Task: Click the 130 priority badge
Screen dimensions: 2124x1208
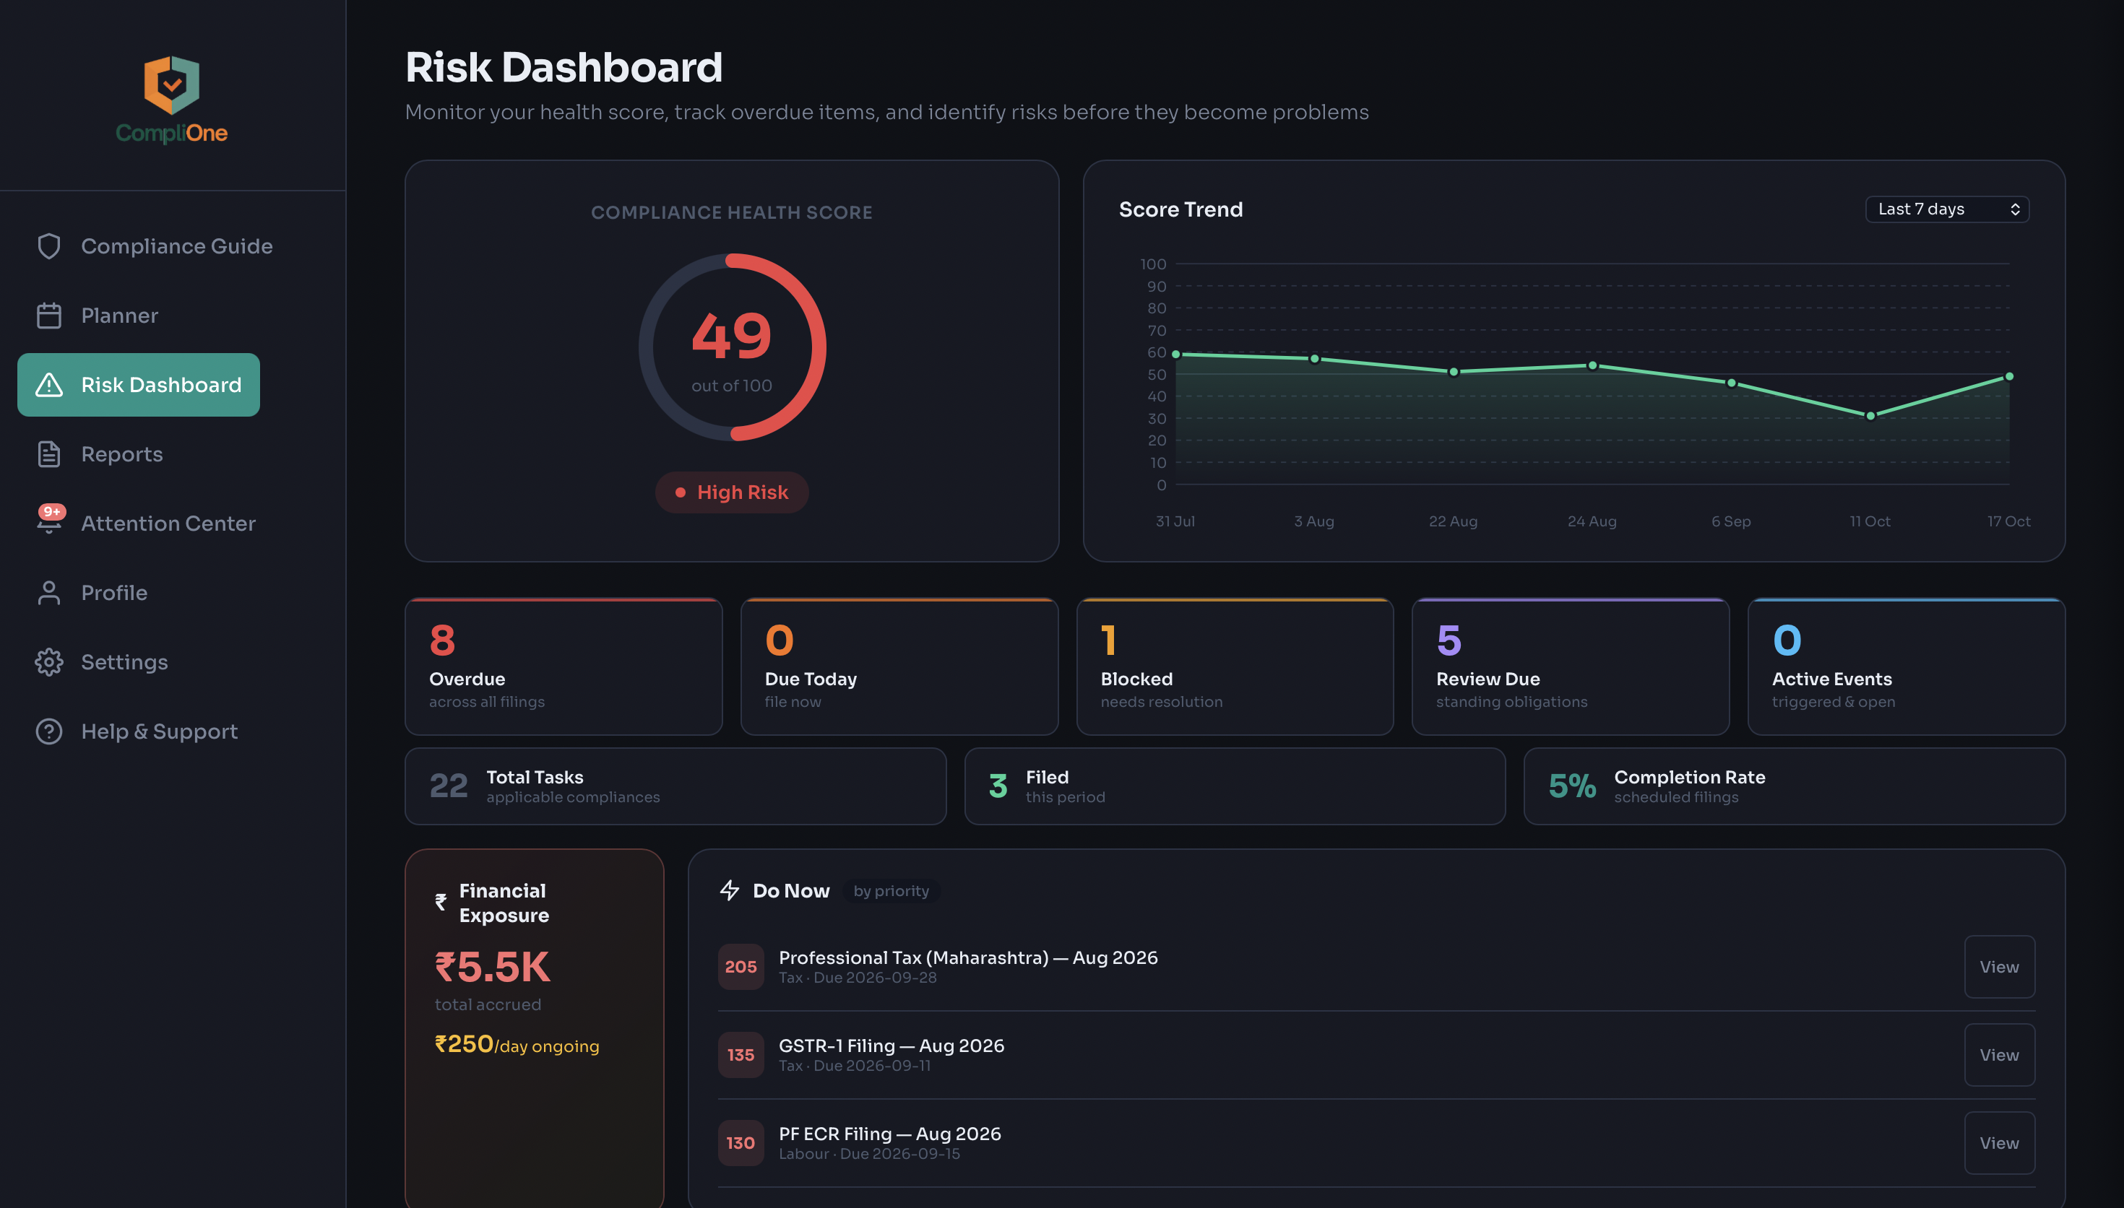Action: (741, 1142)
